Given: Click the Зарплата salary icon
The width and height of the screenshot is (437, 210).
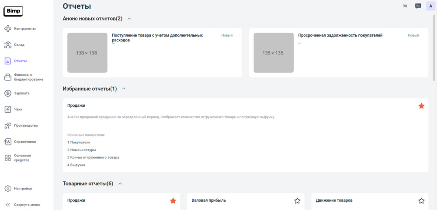Looking at the screenshot, I should click(8, 93).
